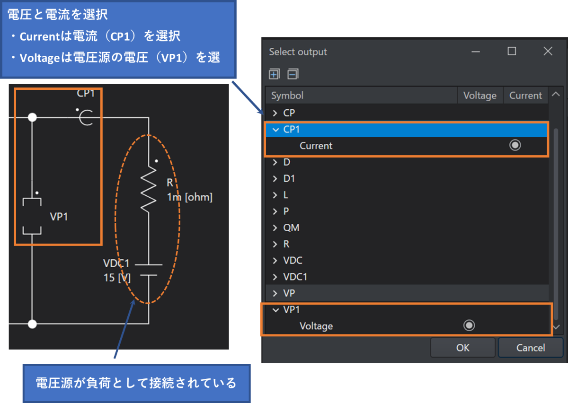
Task: Expand the CP tree node
Action: [275, 113]
